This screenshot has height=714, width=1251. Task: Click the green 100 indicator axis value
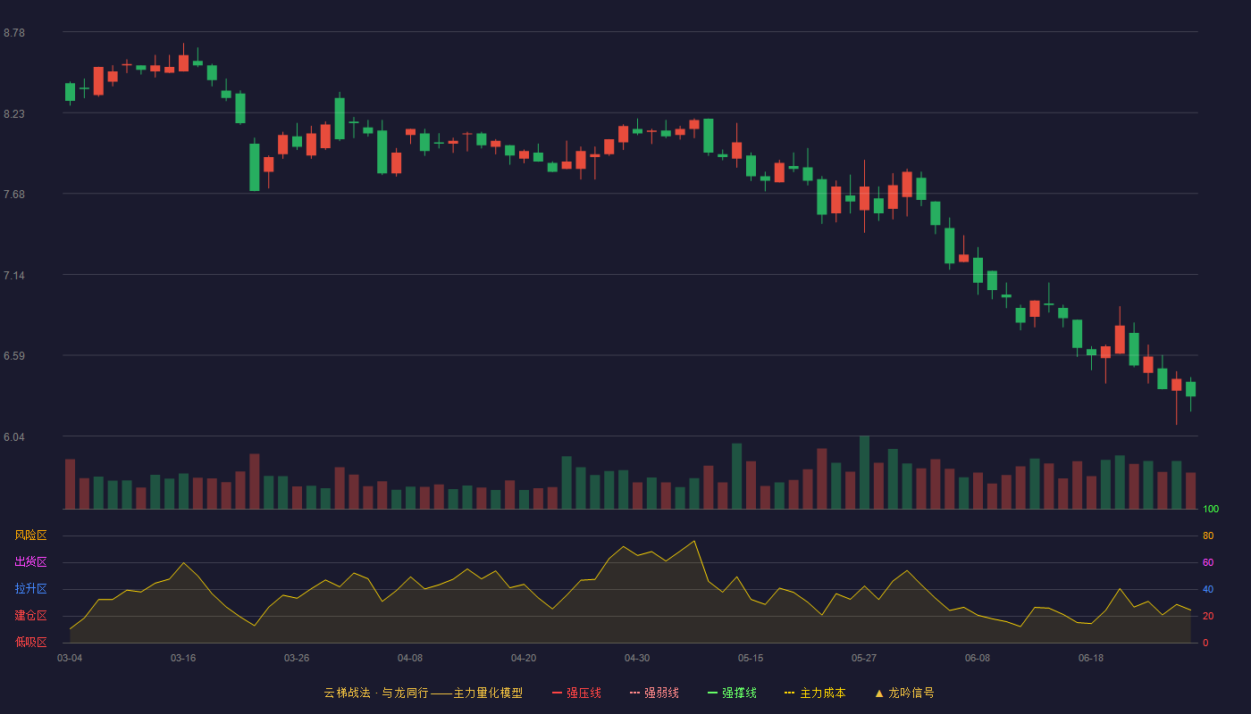click(x=1211, y=510)
